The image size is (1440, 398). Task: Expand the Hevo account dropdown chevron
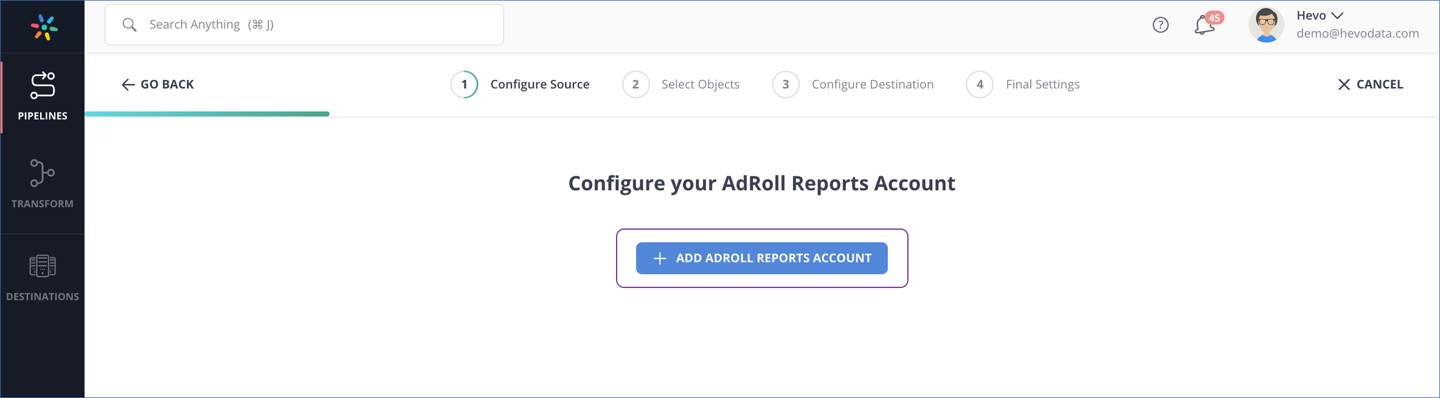[1337, 15]
